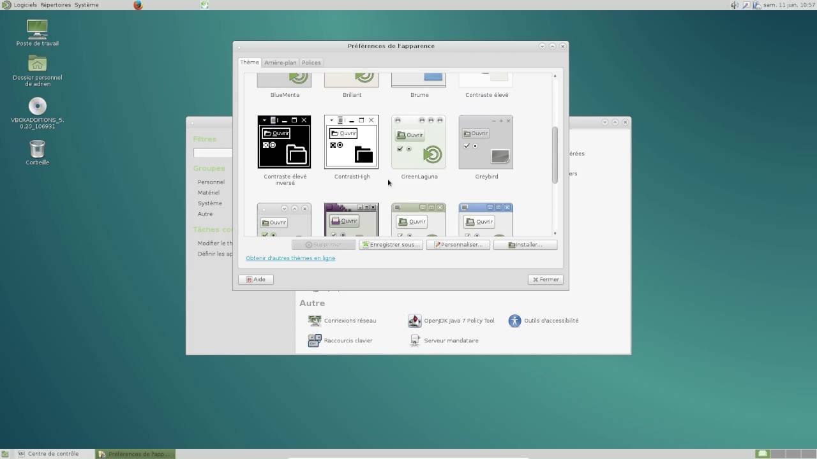Click the scroll-up arrow of the theme list

tap(555, 76)
